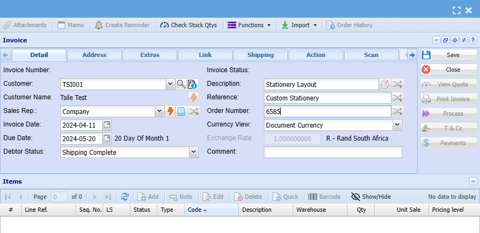Click the Due Date calendar picker

click(107, 138)
